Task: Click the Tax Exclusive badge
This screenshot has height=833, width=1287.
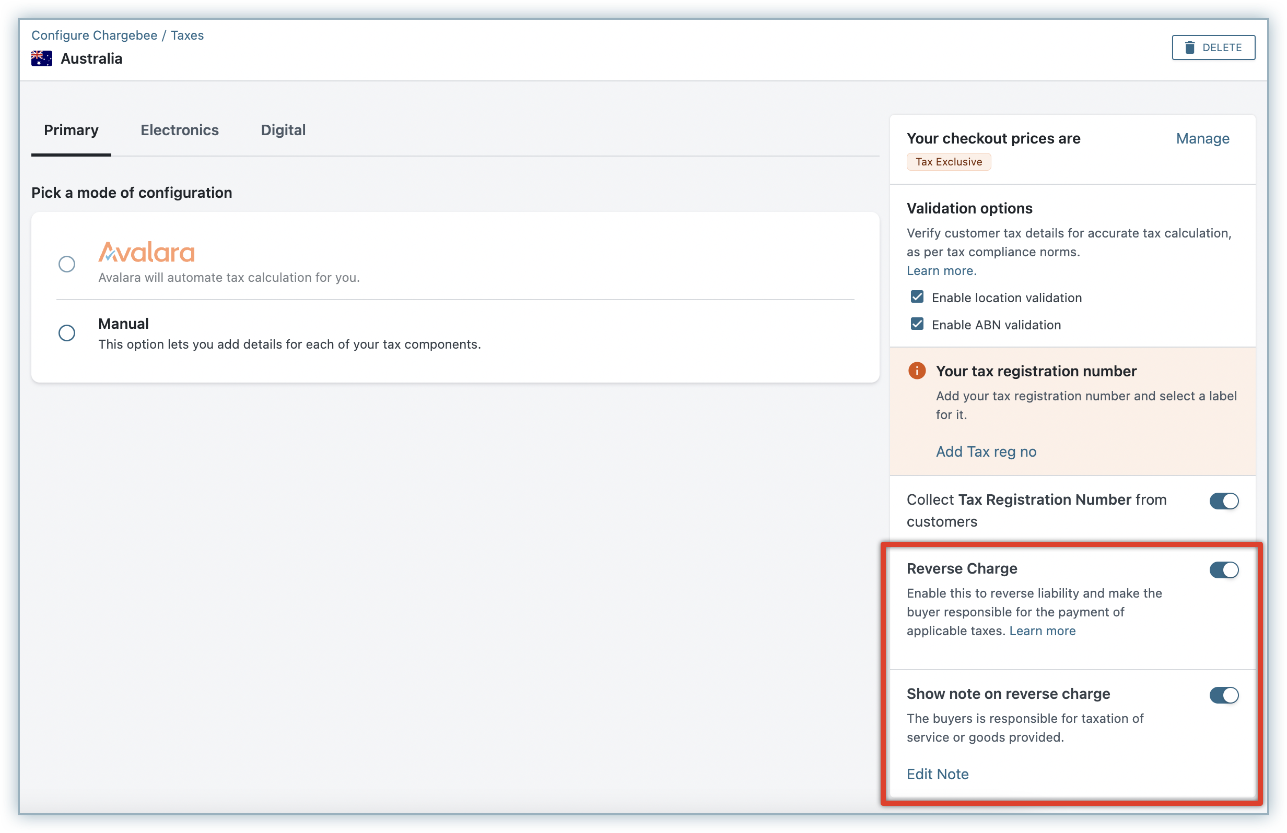Action: pos(949,162)
